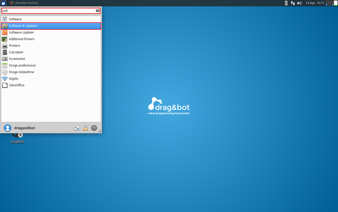Open the network connection indicator
Viewport: 338px width, 212px height.
(x=293, y=3)
